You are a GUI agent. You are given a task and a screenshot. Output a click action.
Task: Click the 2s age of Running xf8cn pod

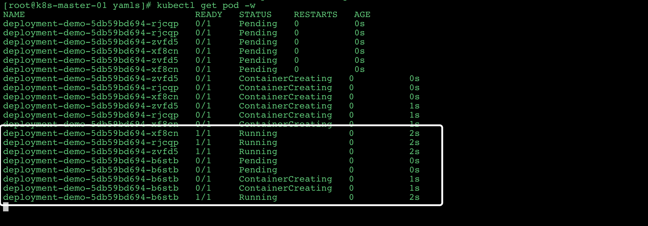coord(414,133)
